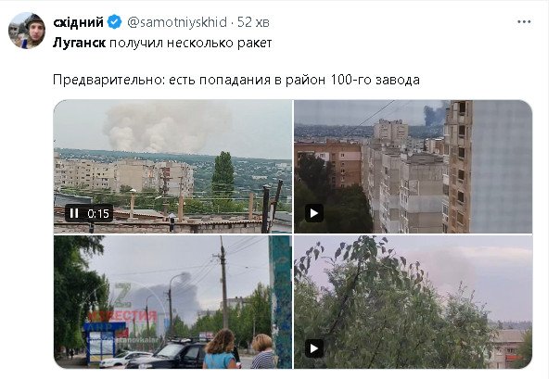The width and height of the screenshot is (560, 379).
Task: Click the східний display name
Action: (x=78, y=22)
